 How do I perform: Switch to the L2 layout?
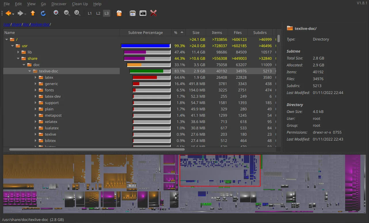[98, 13]
